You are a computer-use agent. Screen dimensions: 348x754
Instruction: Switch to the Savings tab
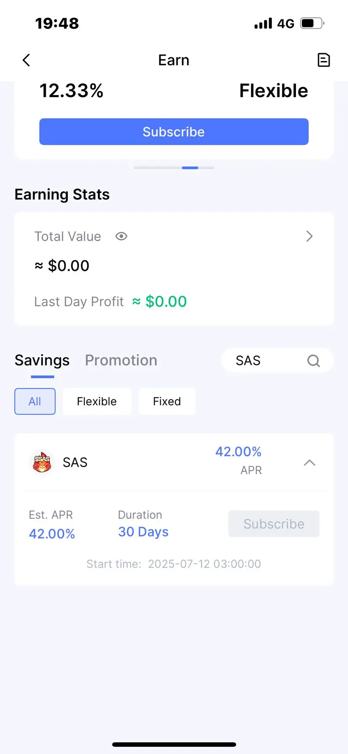[42, 361]
